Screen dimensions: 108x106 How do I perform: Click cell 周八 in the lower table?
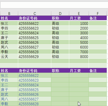pyautogui.click(x=9, y=99)
